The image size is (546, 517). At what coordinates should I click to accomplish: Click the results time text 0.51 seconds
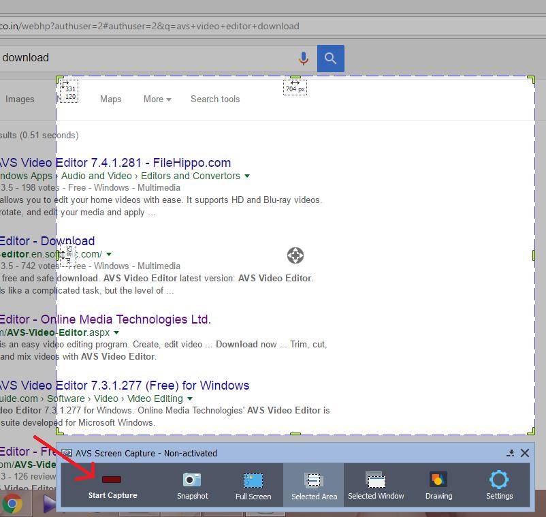pyautogui.click(x=49, y=135)
